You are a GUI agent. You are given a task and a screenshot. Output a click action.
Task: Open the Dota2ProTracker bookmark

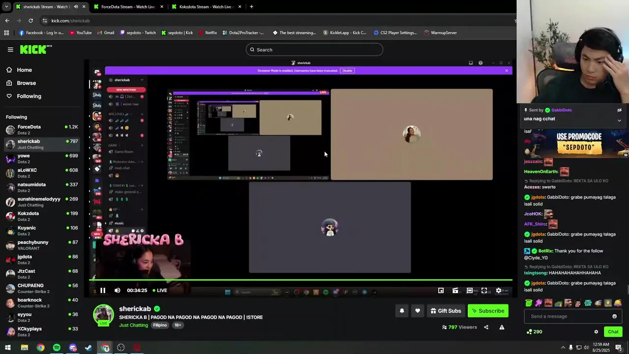[x=243, y=33]
